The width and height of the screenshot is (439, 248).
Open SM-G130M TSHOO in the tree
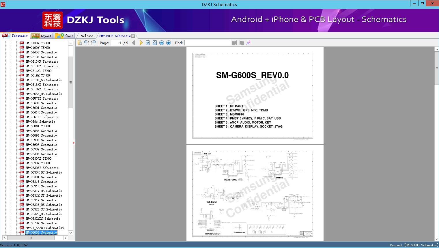click(38, 43)
